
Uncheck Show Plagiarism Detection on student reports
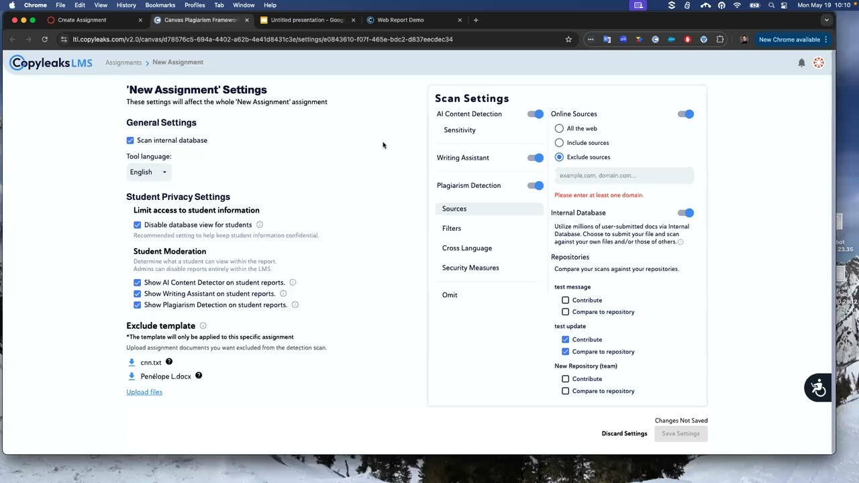[x=138, y=305]
